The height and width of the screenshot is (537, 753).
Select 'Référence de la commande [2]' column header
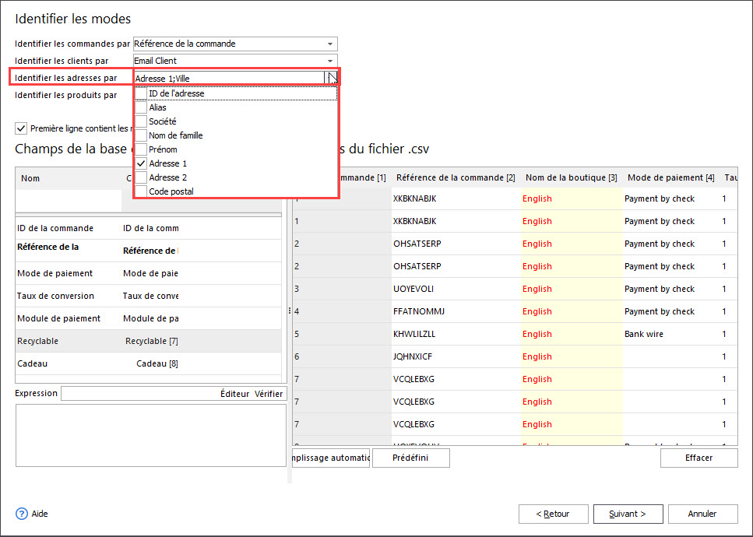[456, 177]
